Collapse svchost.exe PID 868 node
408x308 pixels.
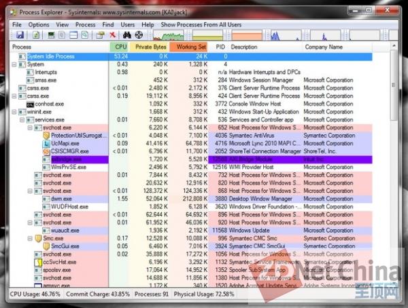pos(30,191)
